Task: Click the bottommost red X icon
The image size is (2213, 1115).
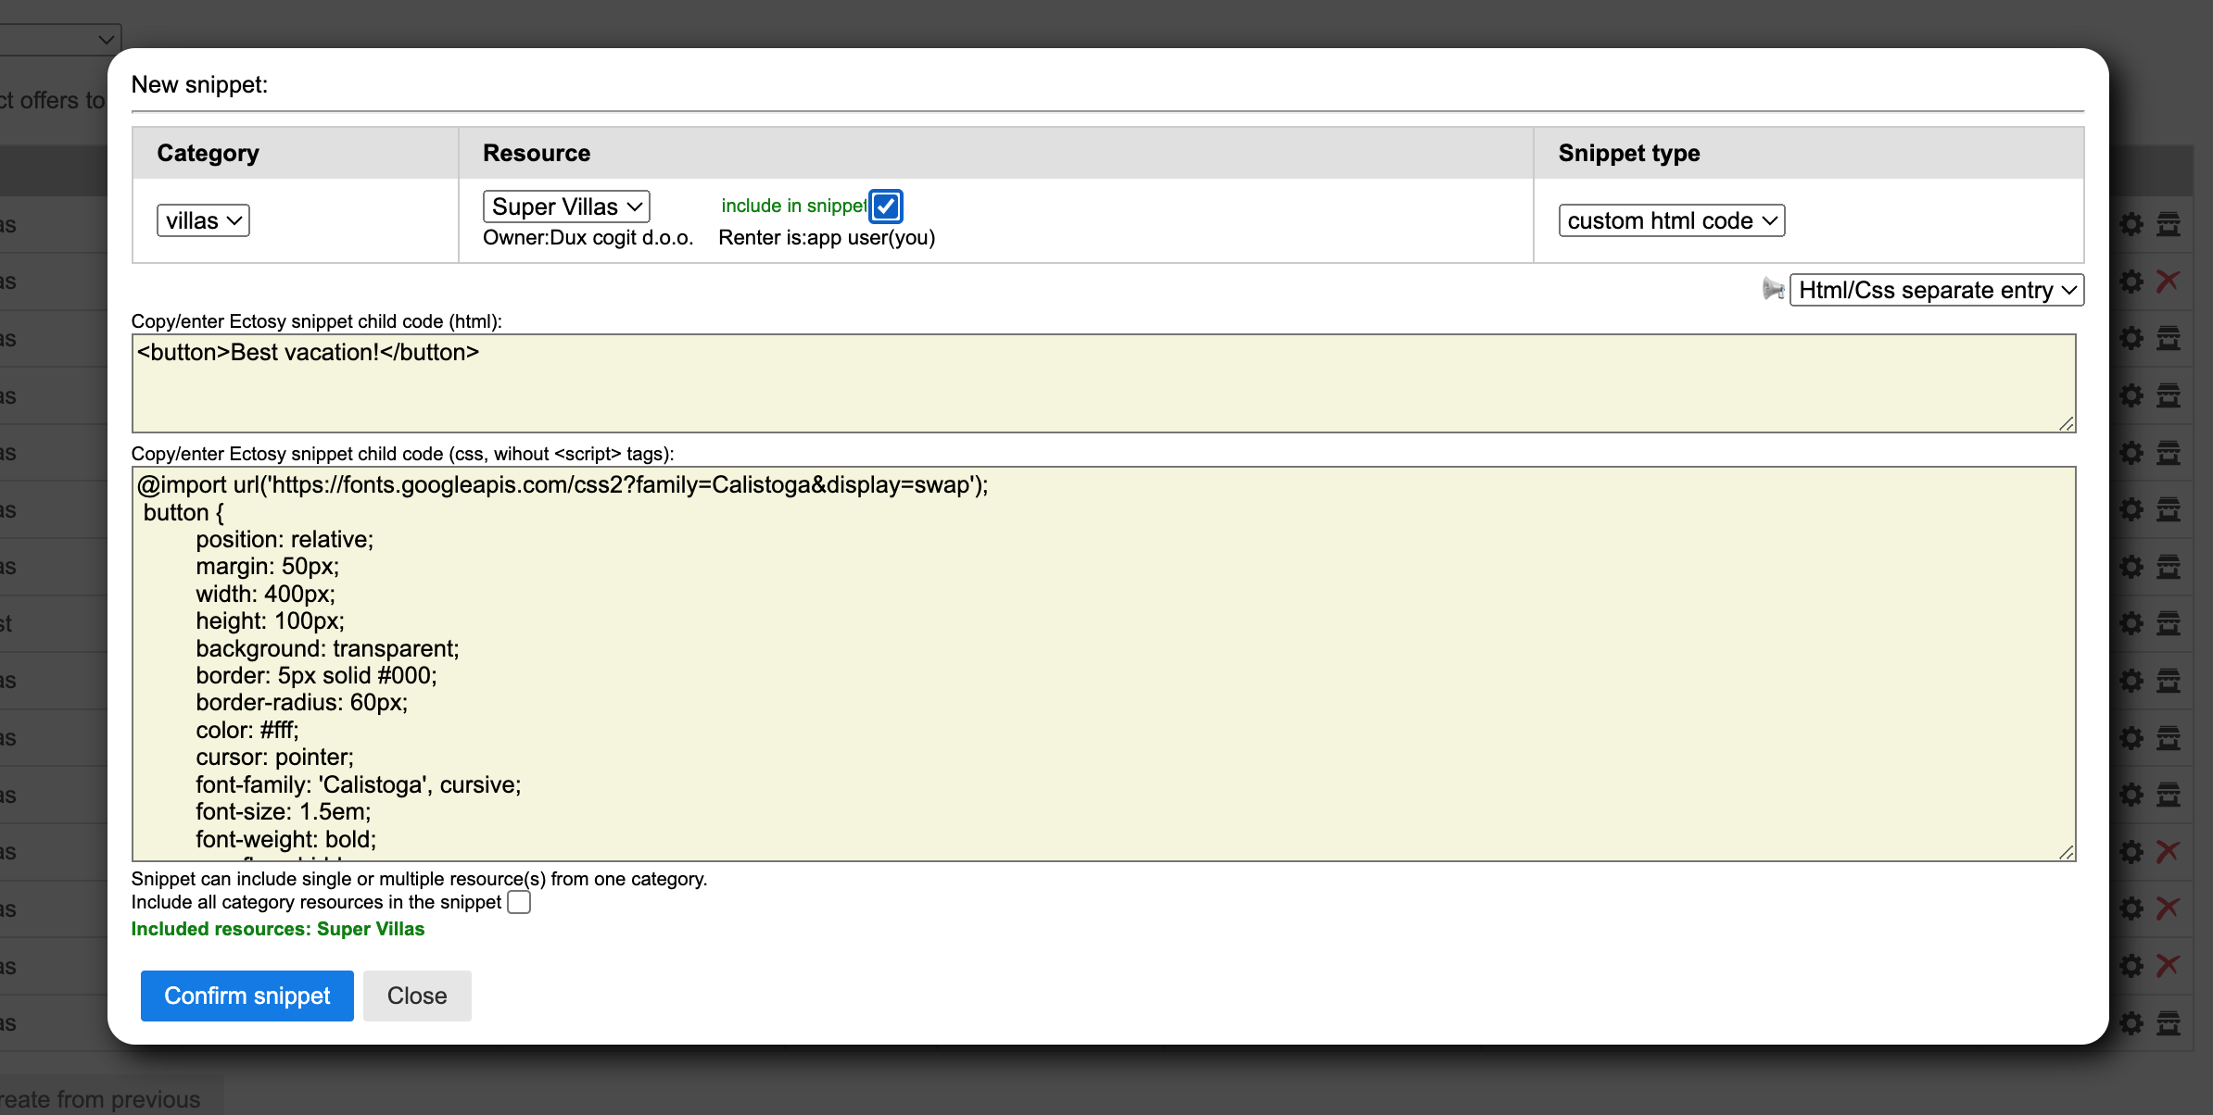Action: click(x=2168, y=966)
